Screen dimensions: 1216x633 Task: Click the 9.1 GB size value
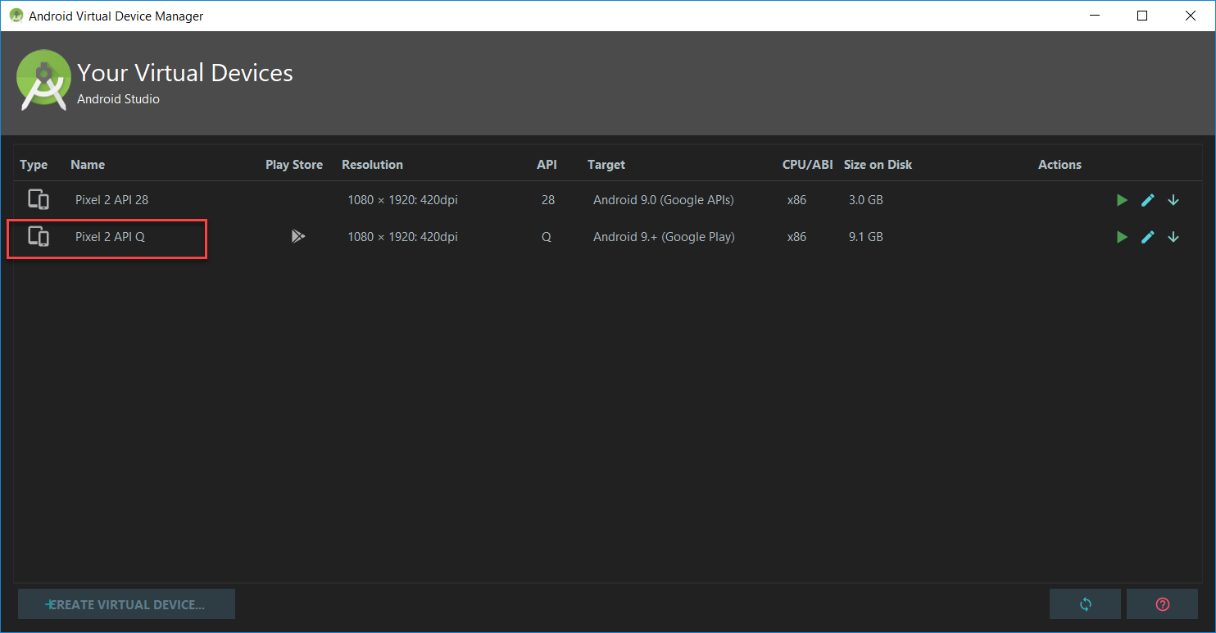pos(866,237)
